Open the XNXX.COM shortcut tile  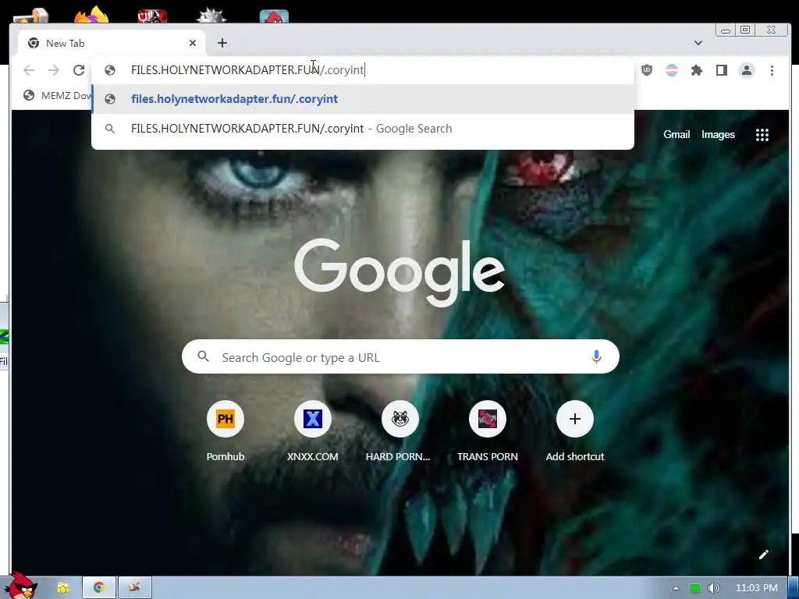pyautogui.click(x=312, y=431)
